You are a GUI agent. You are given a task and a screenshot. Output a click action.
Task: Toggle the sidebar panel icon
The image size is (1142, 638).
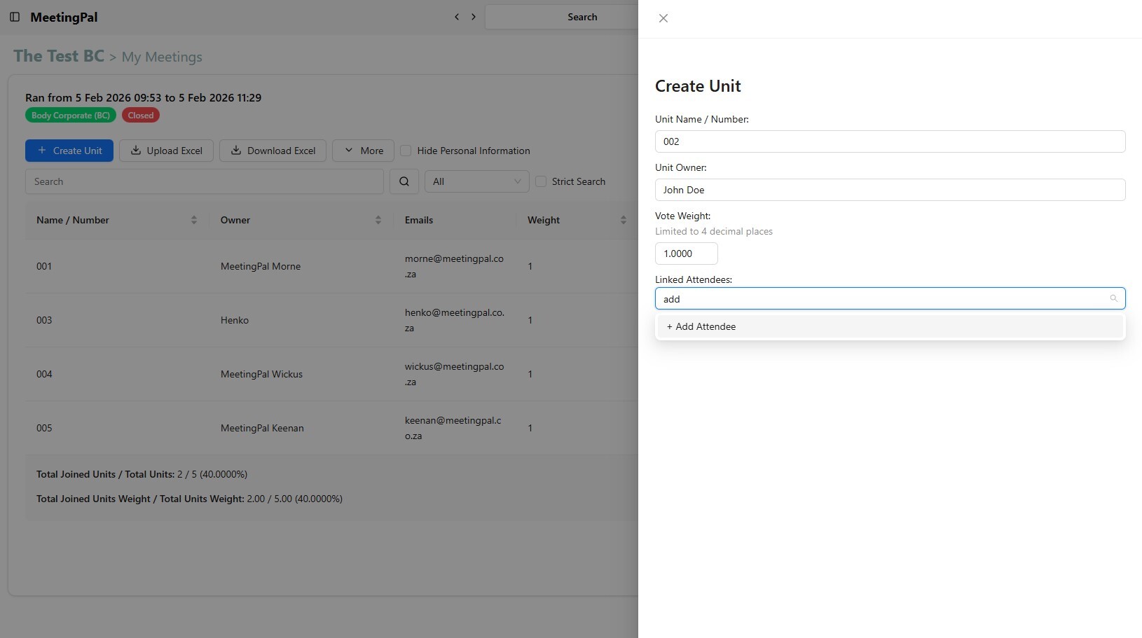coord(15,17)
